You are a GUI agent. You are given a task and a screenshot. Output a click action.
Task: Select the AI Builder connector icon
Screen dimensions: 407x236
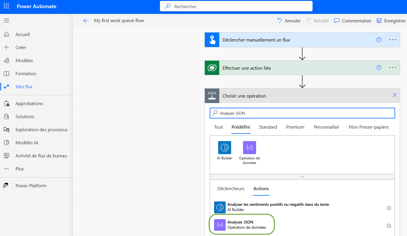click(x=225, y=147)
